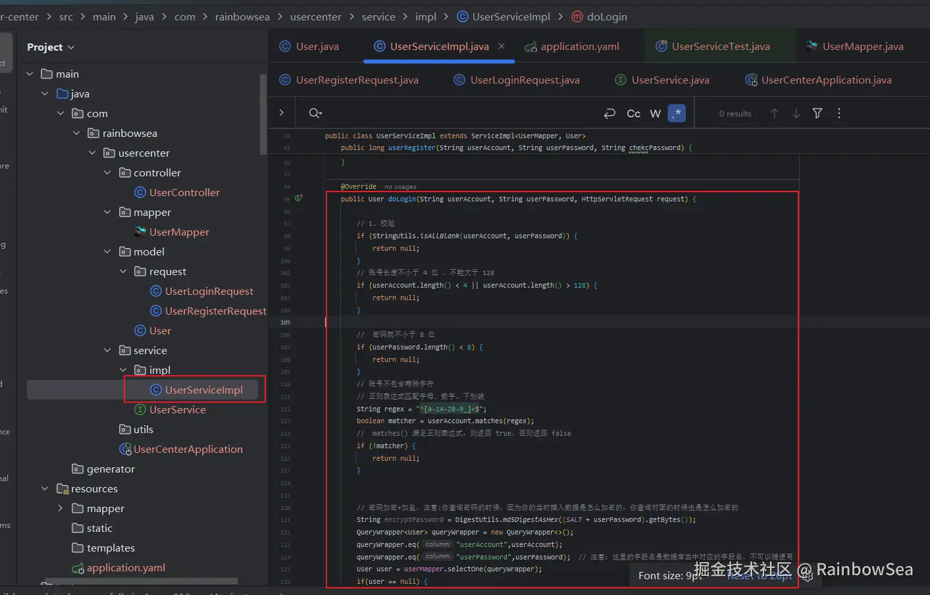Close the UserServiceImpl.java tab
930x595 pixels.
click(x=502, y=46)
